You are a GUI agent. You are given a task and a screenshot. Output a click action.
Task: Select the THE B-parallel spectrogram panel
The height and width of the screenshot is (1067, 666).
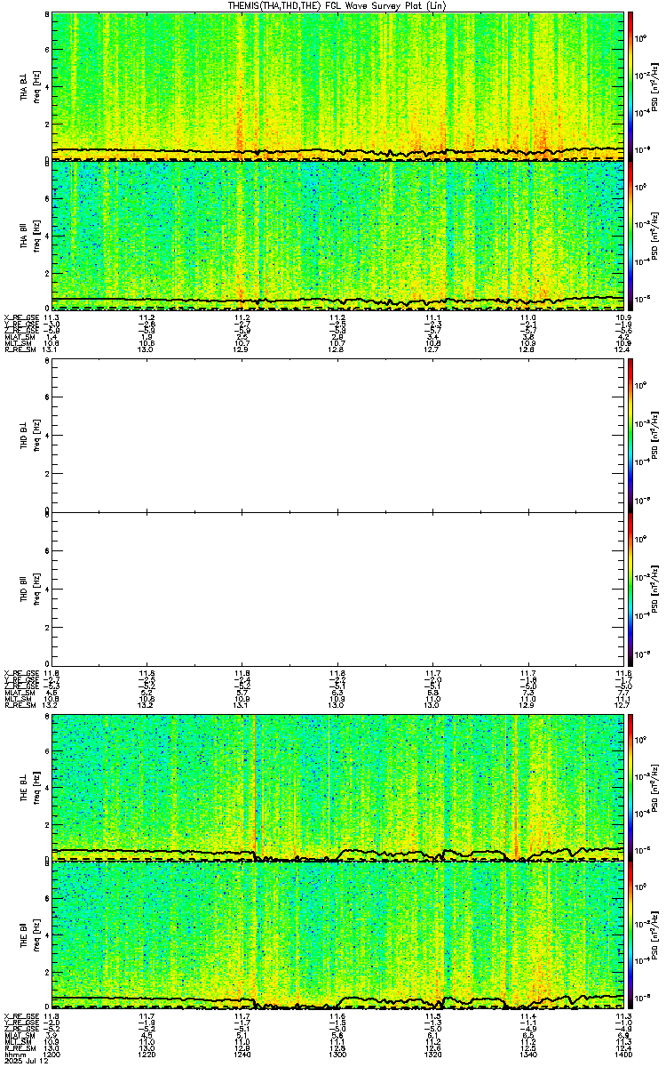click(x=337, y=936)
